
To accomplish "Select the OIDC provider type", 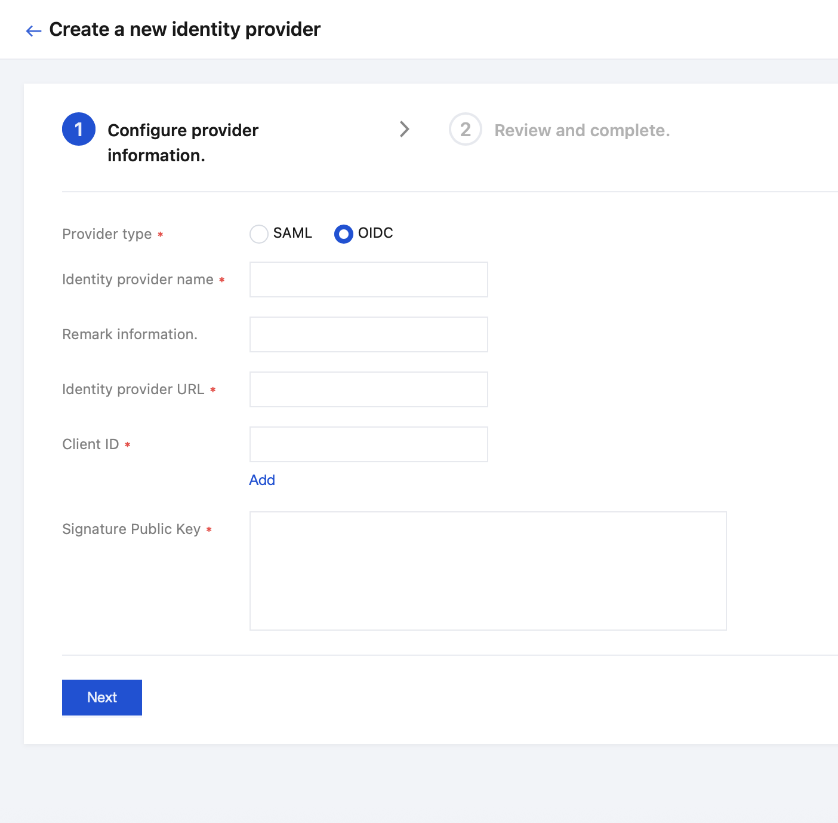I will [x=344, y=234].
